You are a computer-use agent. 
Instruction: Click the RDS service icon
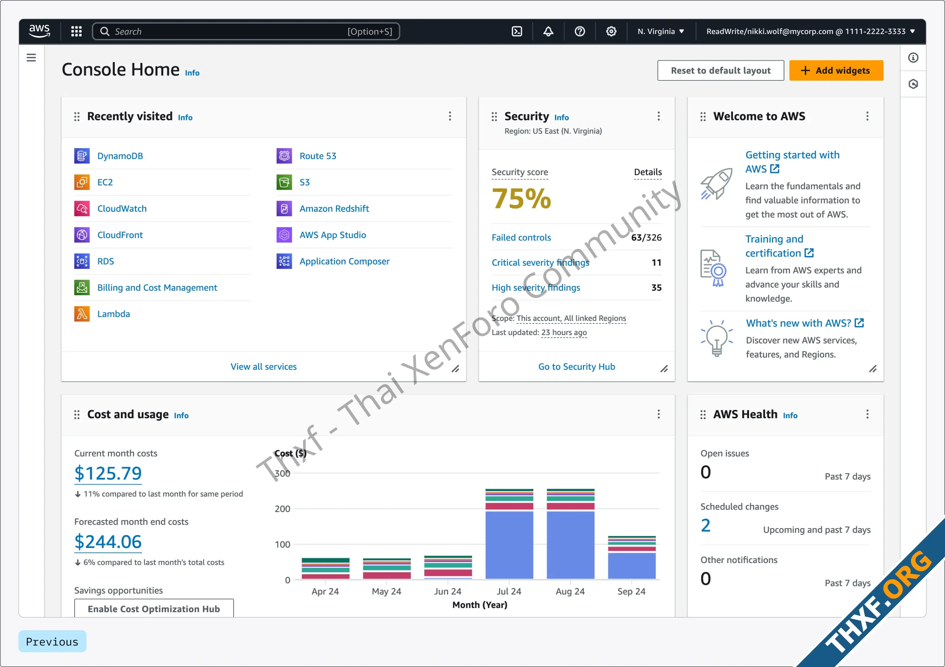pyautogui.click(x=82, y=261)
